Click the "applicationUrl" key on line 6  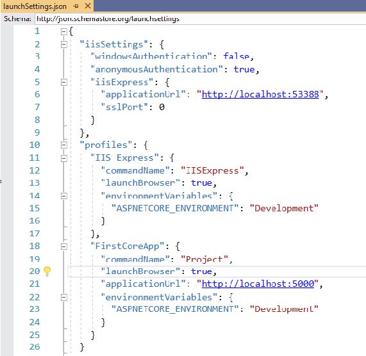(x=144, y=94)
